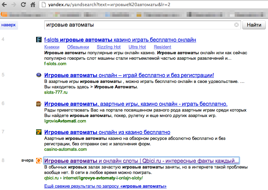The image size is (268, 190).
Task: Open the Обезьянки sitelink
Action: coord(78,47)
